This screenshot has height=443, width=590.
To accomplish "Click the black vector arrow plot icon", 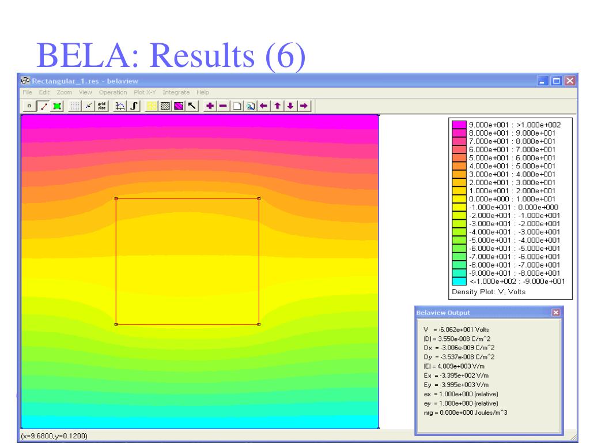I will [x=192, y=106].
